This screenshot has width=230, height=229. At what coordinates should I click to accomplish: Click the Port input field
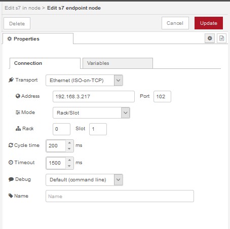pyautogui.click(x=162, y=96)
